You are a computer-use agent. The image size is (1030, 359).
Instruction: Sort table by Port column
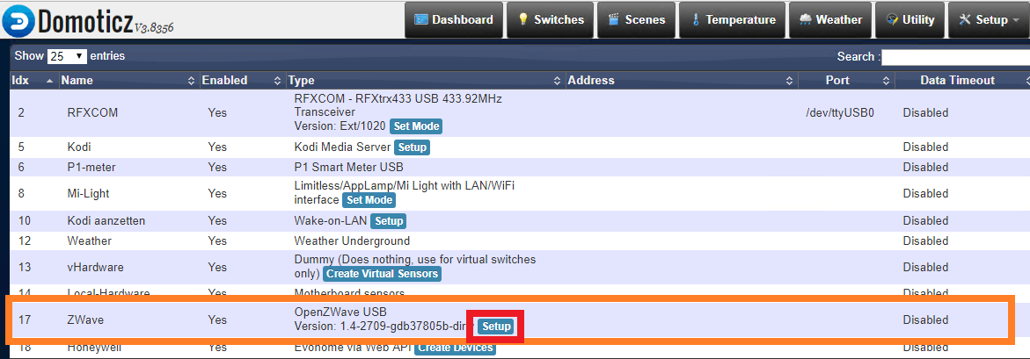coord(846,81)
